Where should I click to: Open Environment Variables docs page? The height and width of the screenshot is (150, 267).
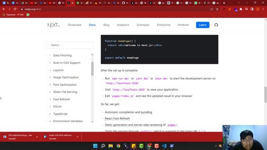[68, 121]
